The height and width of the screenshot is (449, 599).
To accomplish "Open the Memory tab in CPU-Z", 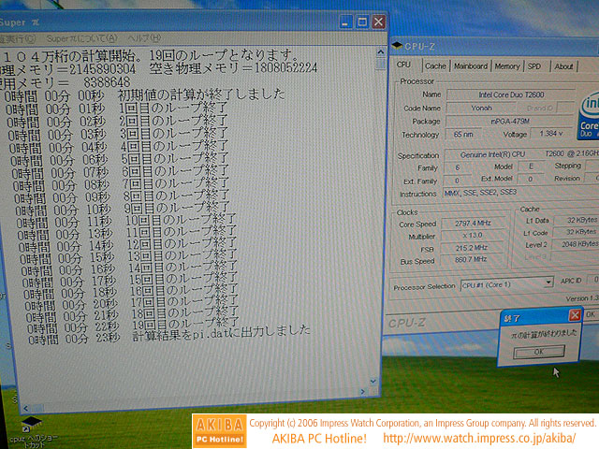I will (507, 66).
